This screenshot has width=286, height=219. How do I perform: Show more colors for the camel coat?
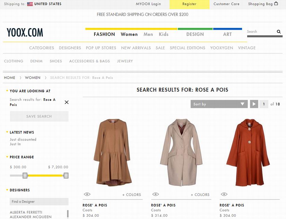point(132,195)
